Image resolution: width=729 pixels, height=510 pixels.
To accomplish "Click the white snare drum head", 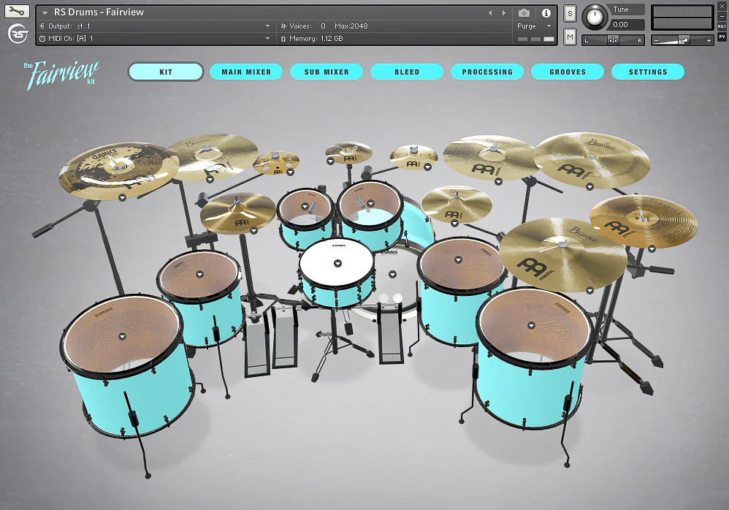I will pos(337,262).
